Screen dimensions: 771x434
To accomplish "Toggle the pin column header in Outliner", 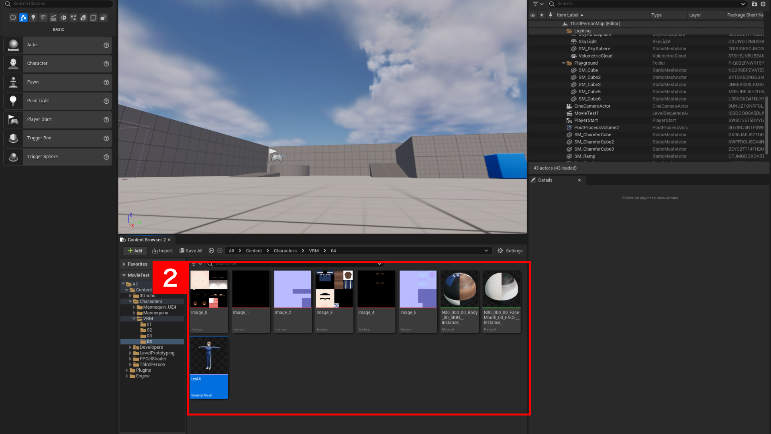I will tap(551, 15).
